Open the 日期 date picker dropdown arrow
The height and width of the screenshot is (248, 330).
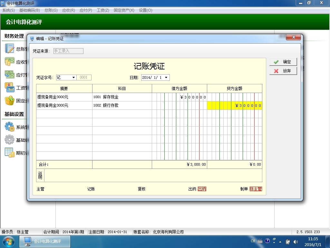tap(166, 77)
